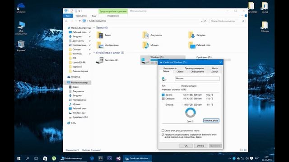Collapse the Устройства и диски (3) group
Viewport: 289px width, 162px height.
94,53
